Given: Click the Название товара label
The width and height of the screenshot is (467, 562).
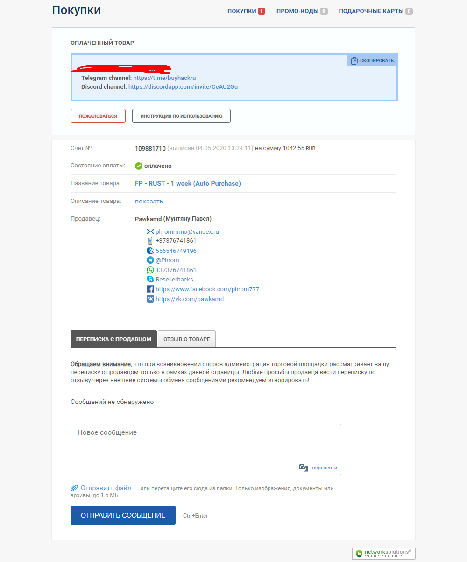Looking at the screenshot, I should tap(96, 183).
